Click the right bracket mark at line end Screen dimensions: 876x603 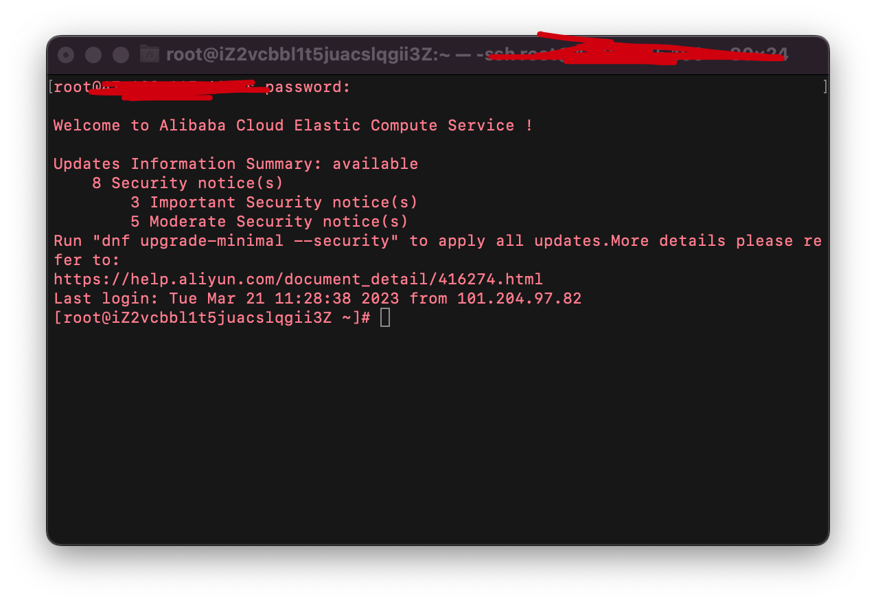[x=825, y=87]
